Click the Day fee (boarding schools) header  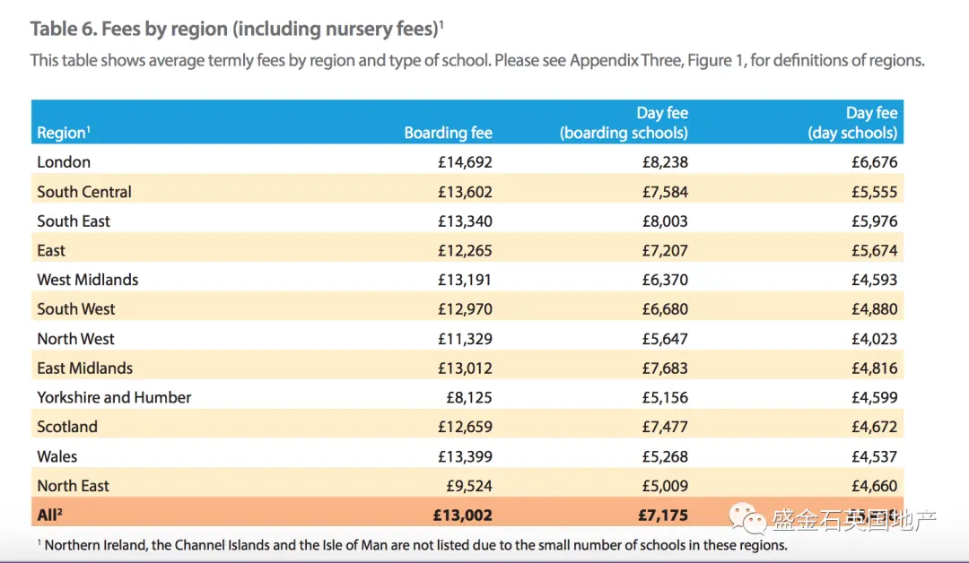pos(624,122)
